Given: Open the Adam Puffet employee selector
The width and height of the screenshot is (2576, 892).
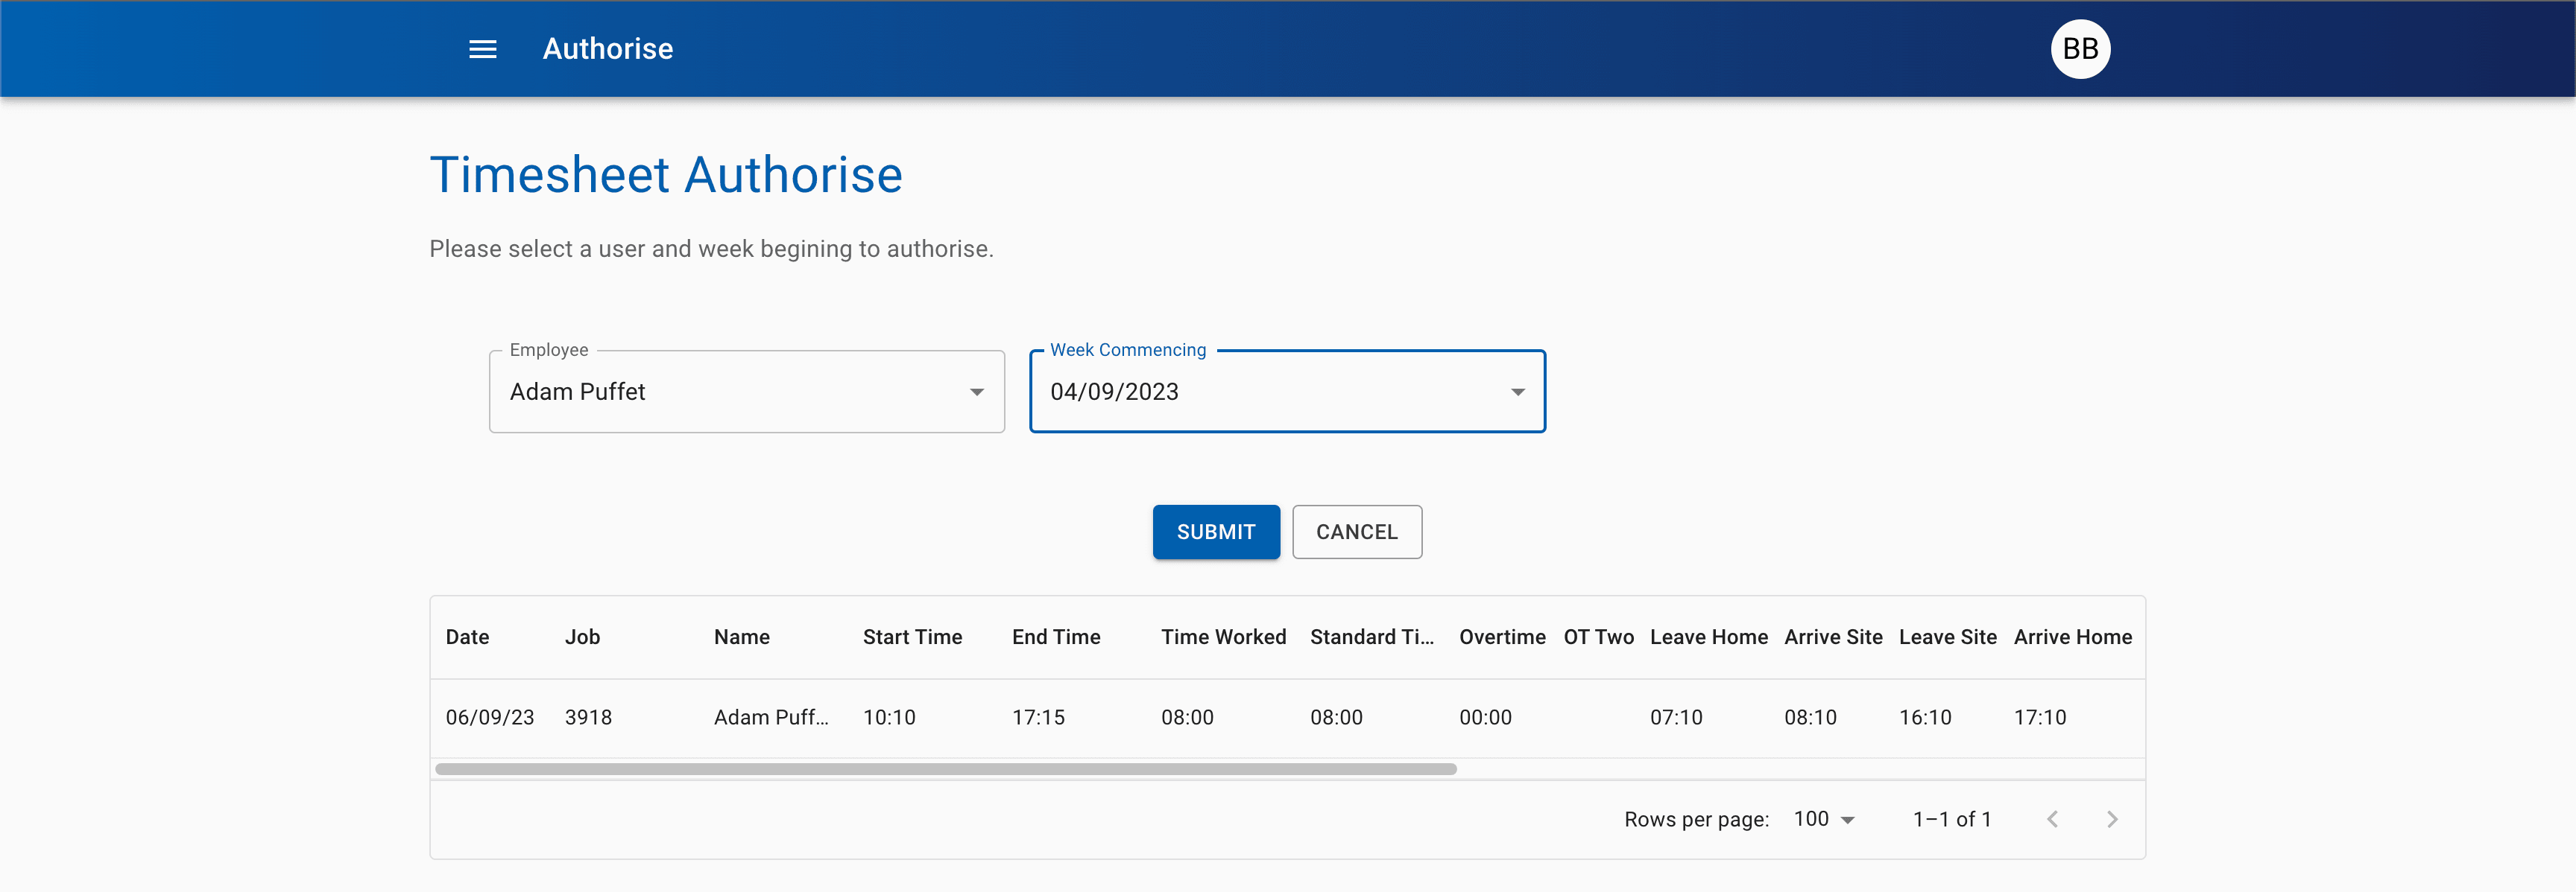Looking at the screenshot, I should pos(730,392).
